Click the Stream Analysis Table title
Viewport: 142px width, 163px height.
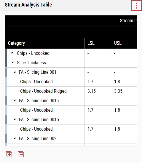28,5
